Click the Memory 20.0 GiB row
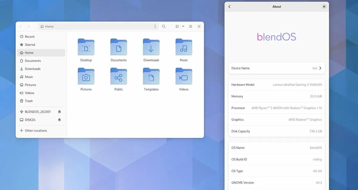 277,96
